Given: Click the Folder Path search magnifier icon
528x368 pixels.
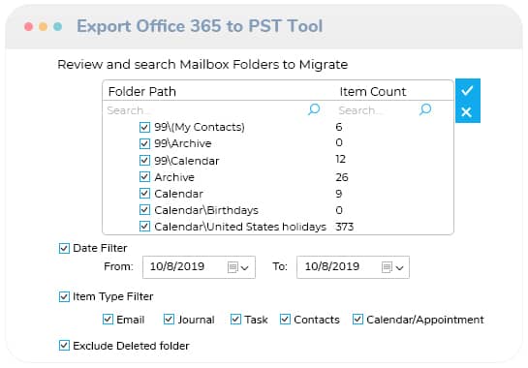Looking at the screenshot, I should 314,109.
